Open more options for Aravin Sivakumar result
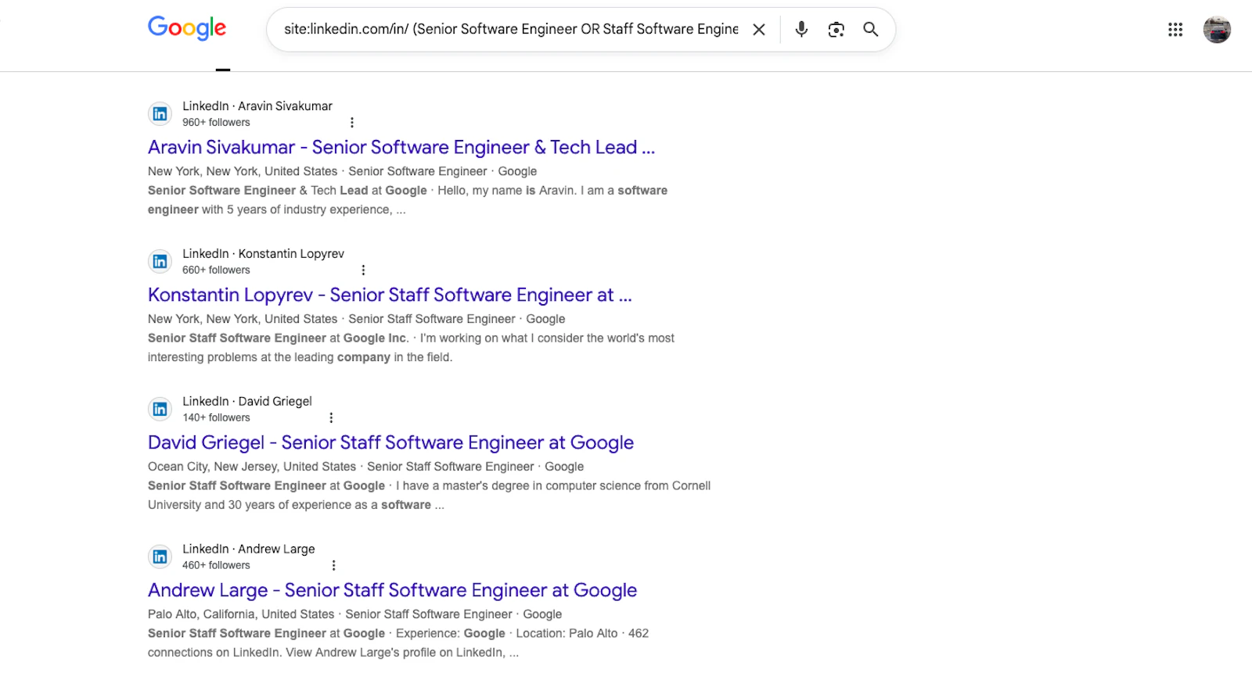 click(352, 123)
